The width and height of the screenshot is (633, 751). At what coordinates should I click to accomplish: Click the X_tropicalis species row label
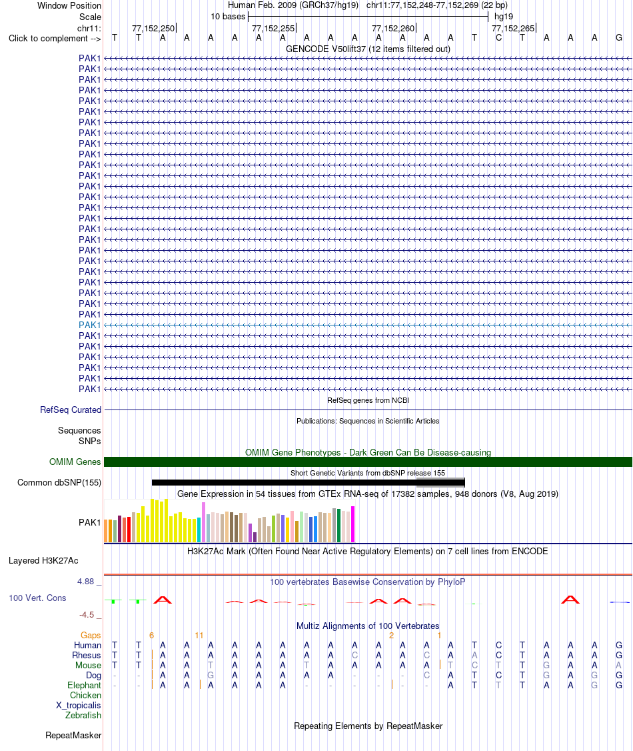(79, 706)
